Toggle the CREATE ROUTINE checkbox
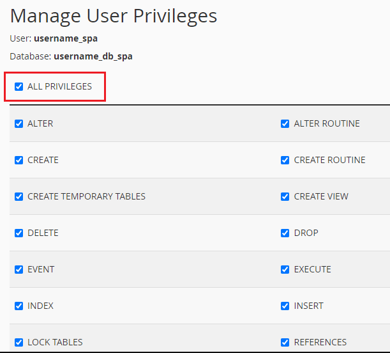 pos(285,161)
